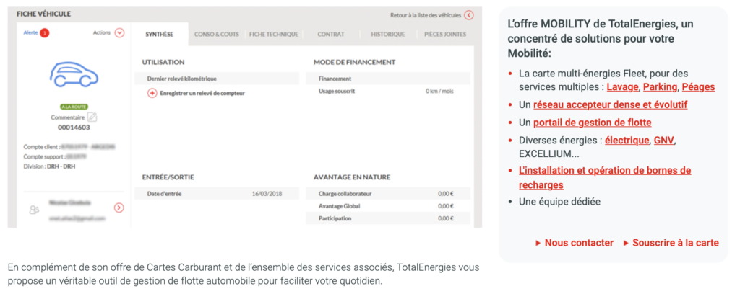Image resolution: width=740 pixels, height=294 pixels.
Task: Switch to the Synthèse tab
Action: 160,34
